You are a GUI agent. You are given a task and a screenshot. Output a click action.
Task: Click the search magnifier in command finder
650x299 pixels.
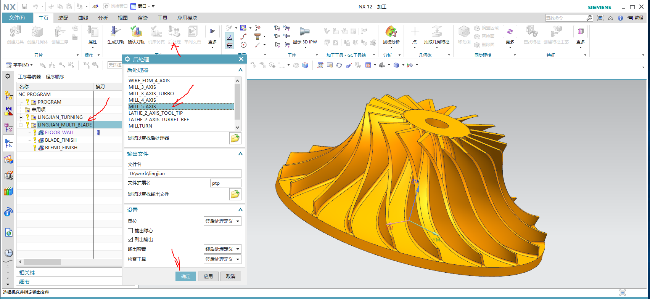pyautogui.click(x=589, y=18)
